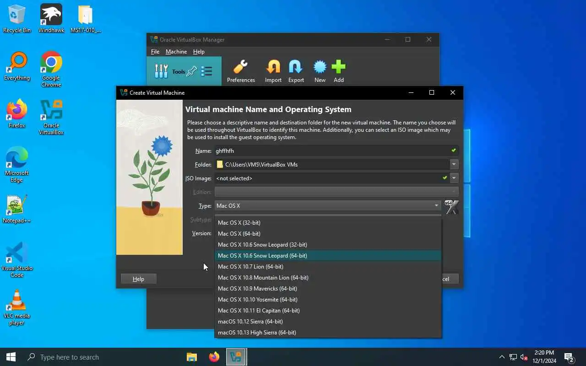Click the Help button in wizard
Screen dimensions: 586x366
pos(138,279)
